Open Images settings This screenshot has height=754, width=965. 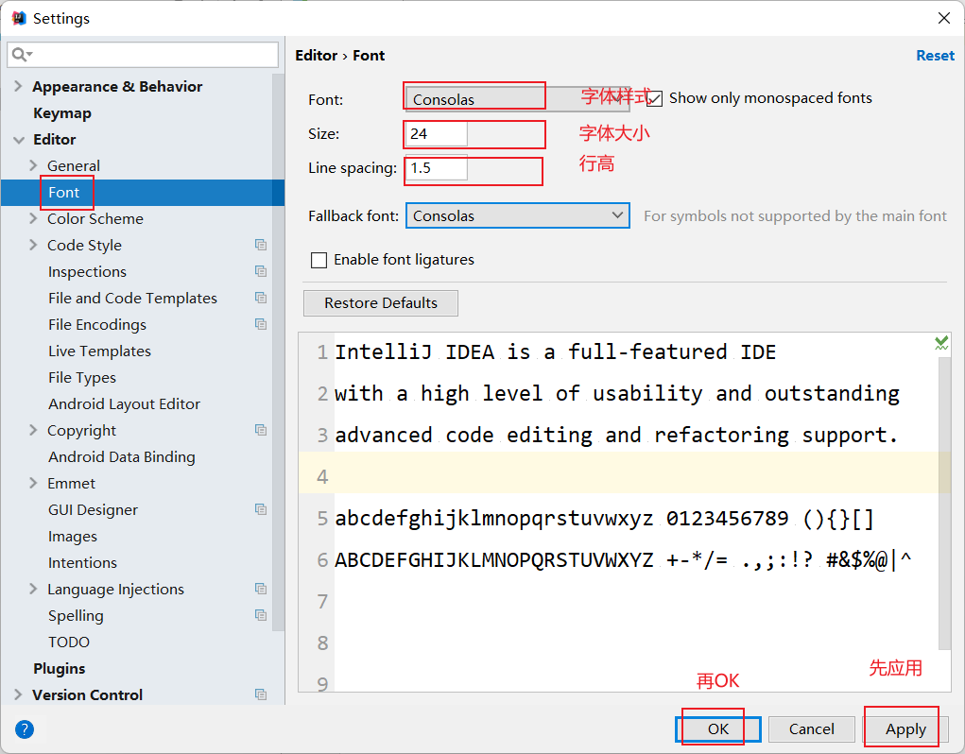point(73,537)
